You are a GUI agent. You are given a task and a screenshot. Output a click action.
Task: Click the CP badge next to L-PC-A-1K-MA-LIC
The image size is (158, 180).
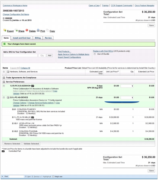pos(33,117)
